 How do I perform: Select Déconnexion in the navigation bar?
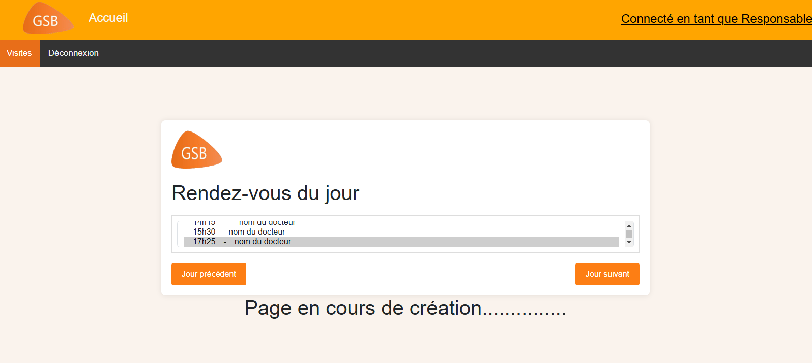click(x=73, y=53)
